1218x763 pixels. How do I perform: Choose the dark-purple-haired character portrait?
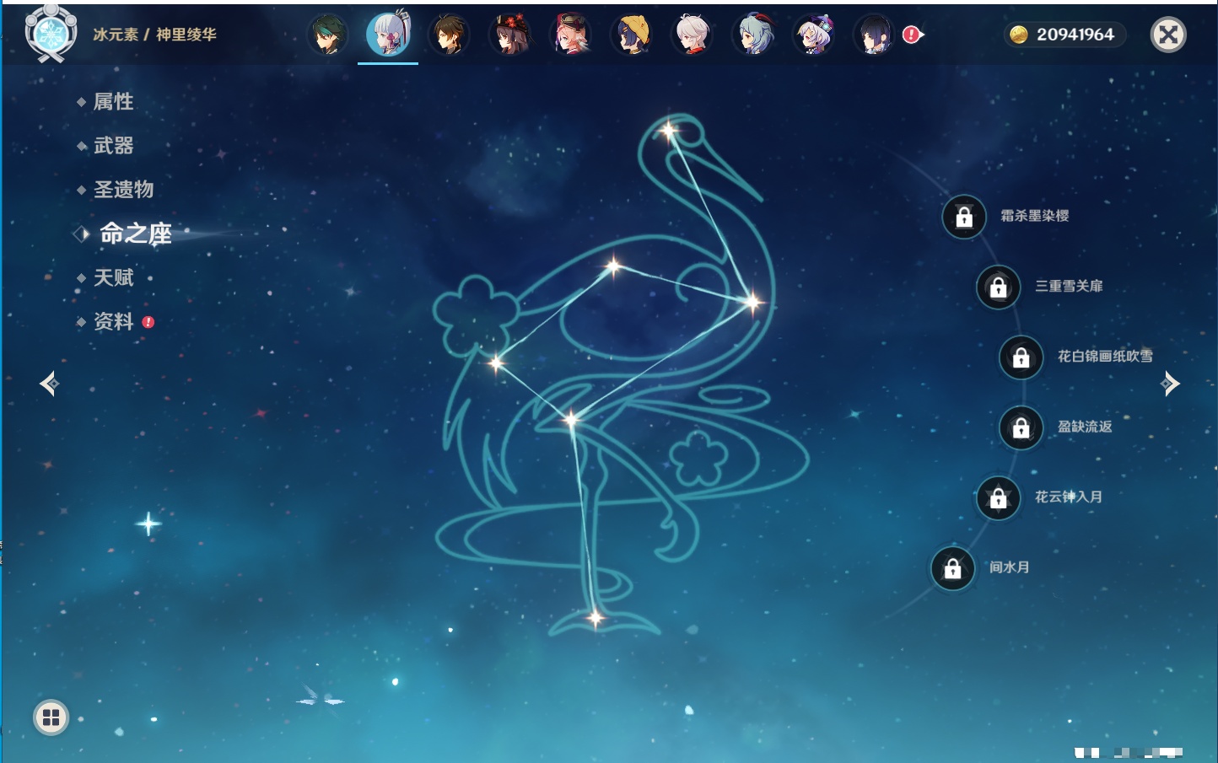pyautogui.click(x=875, y=35)
